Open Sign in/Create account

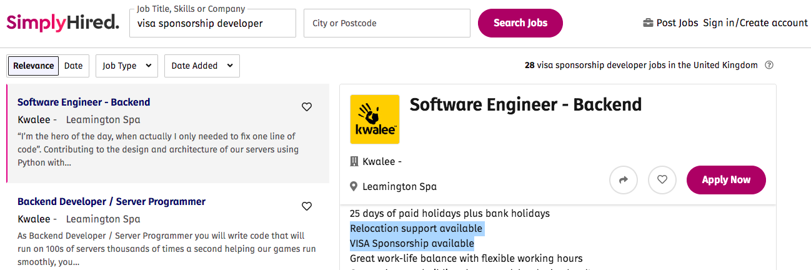[755, 23]
